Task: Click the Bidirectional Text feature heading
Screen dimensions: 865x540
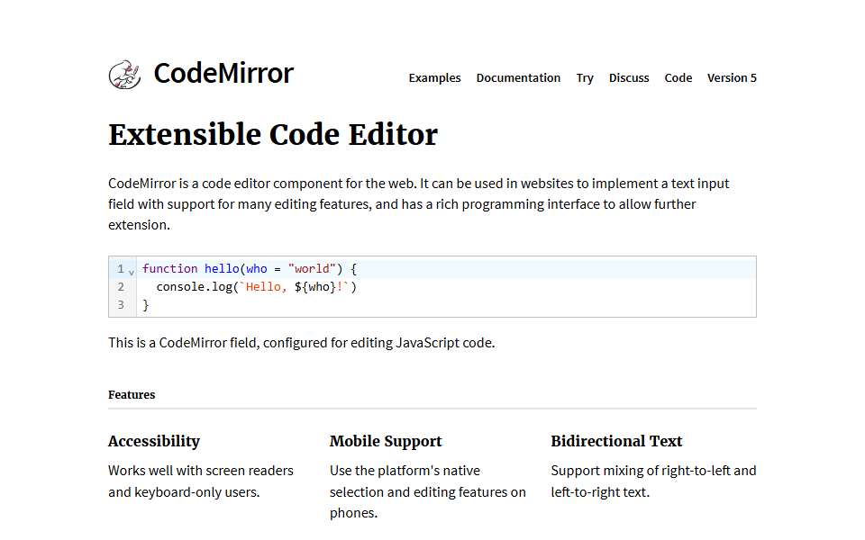Action: pyautogui.click(x=616, y=441)
